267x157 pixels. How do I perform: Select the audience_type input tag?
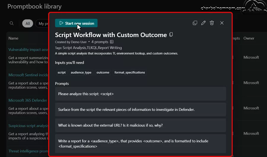click(x=81, y=73)
